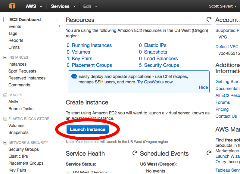Collapse the ELASTIC BLOCK STORE section

click(x=5, y=119)
